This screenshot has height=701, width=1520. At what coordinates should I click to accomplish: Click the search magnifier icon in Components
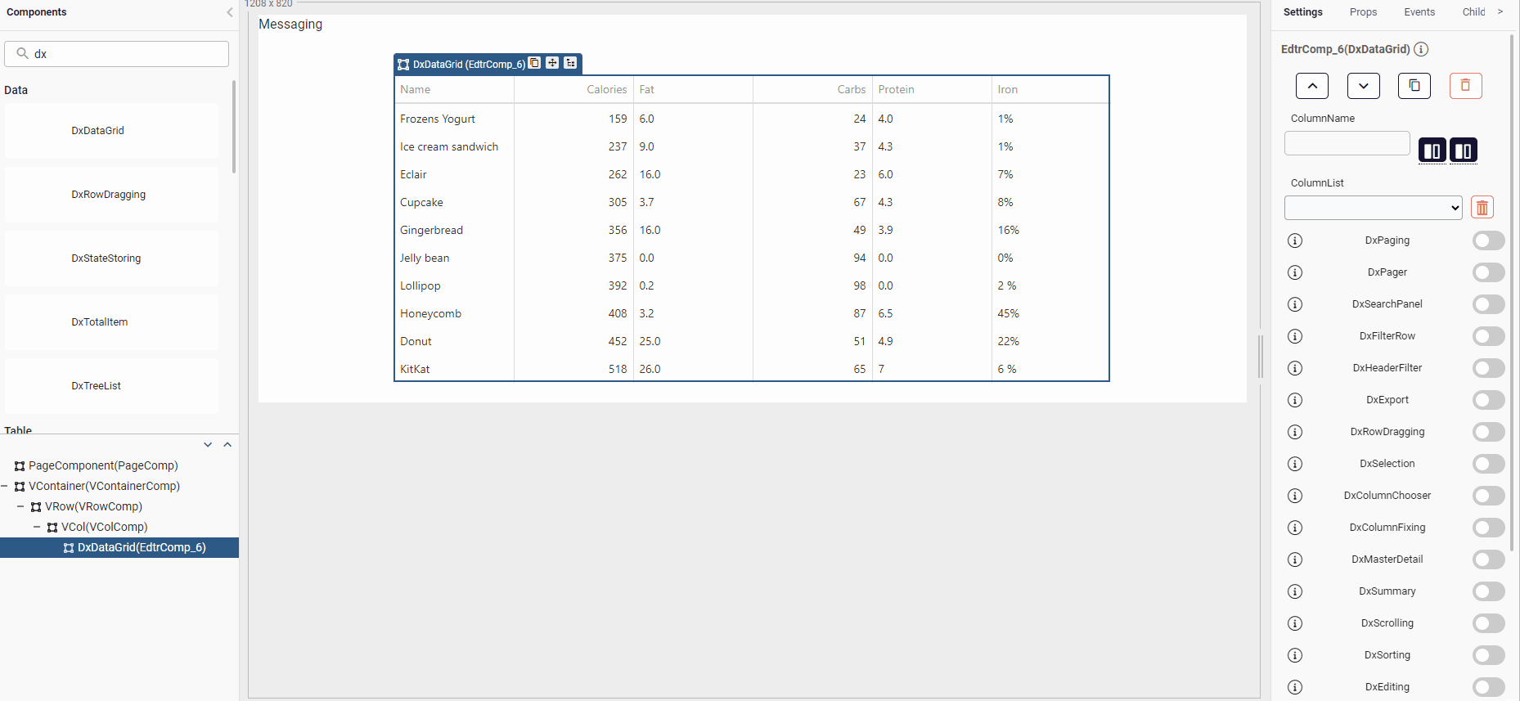22,53
